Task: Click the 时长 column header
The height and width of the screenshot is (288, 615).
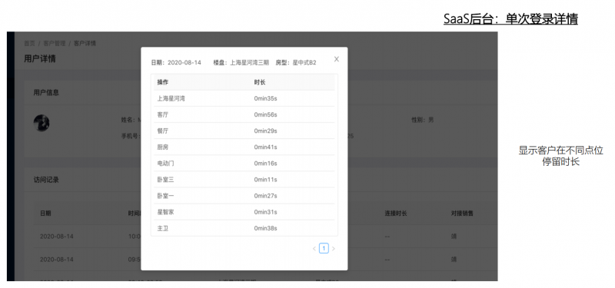Action: click(x=260, y=82)
